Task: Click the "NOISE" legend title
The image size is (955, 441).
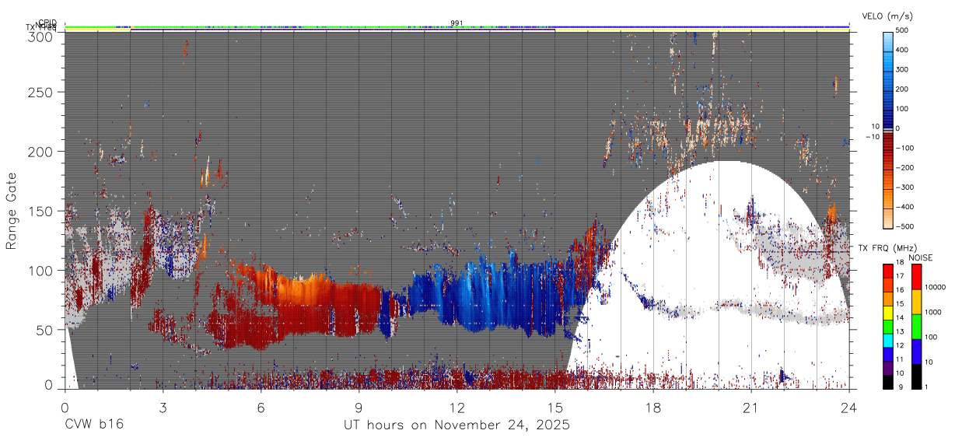Action: (922, 257)
